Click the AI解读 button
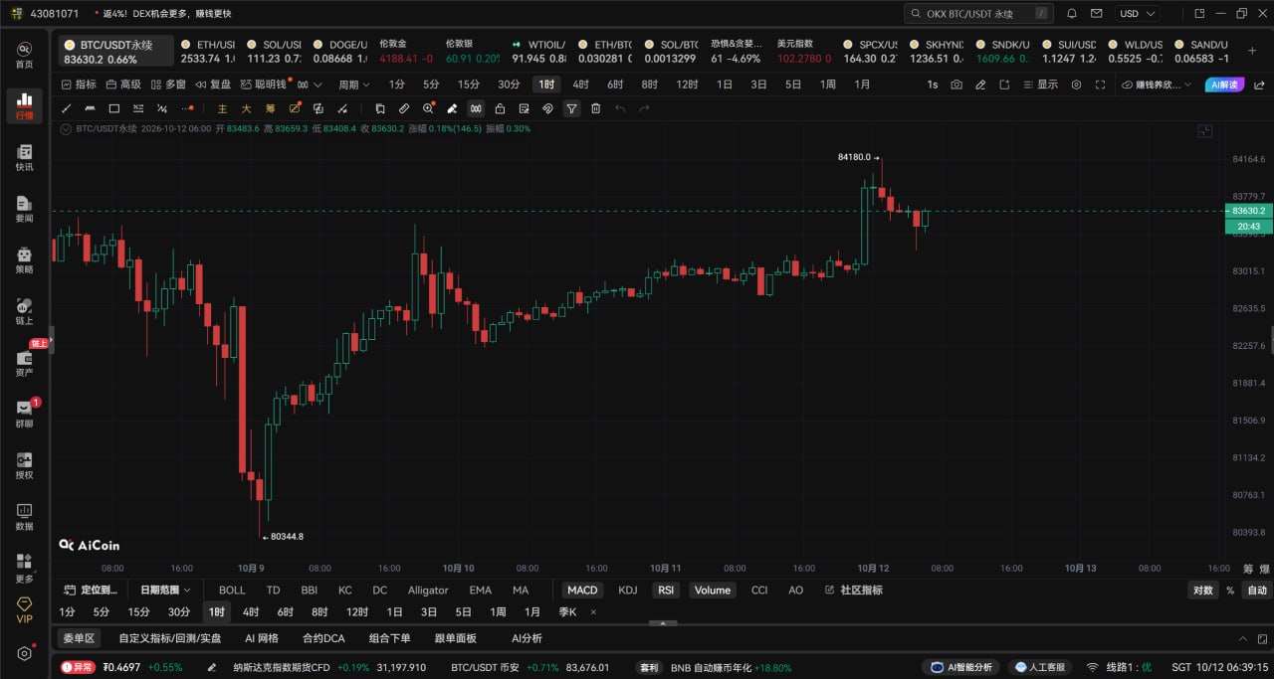 1224,85
